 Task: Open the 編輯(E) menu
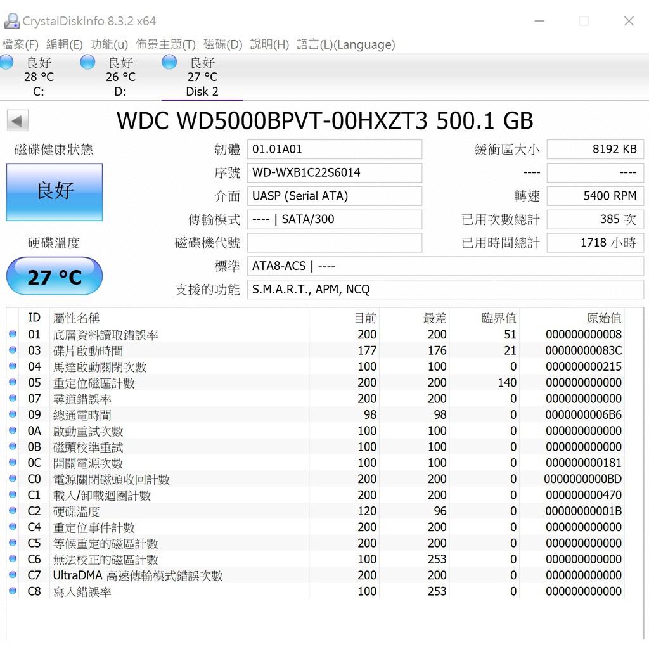tap(65, 44)
